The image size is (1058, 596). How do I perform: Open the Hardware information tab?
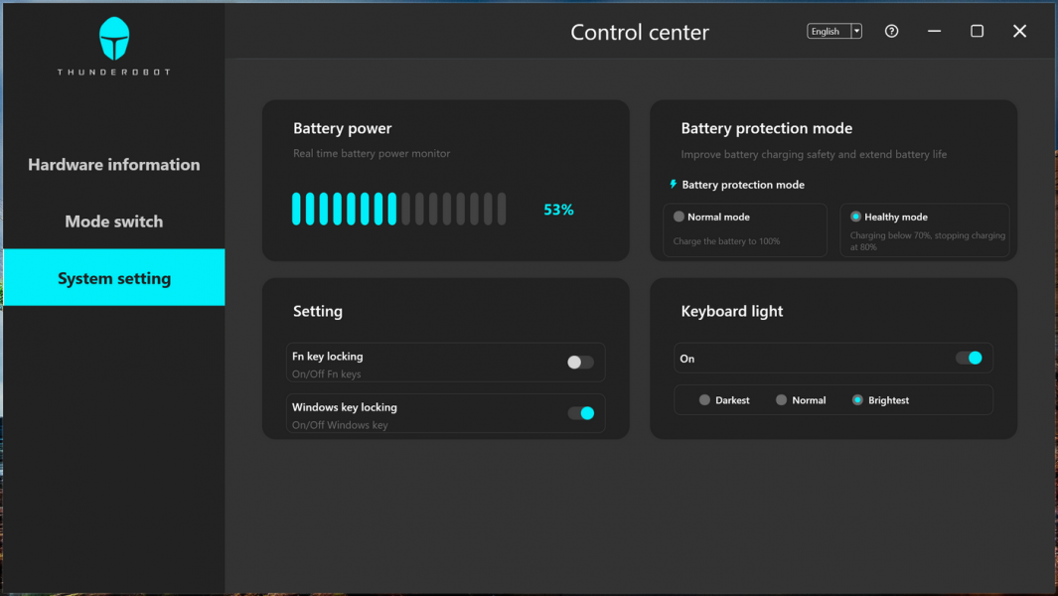click(x=114, y=165)
